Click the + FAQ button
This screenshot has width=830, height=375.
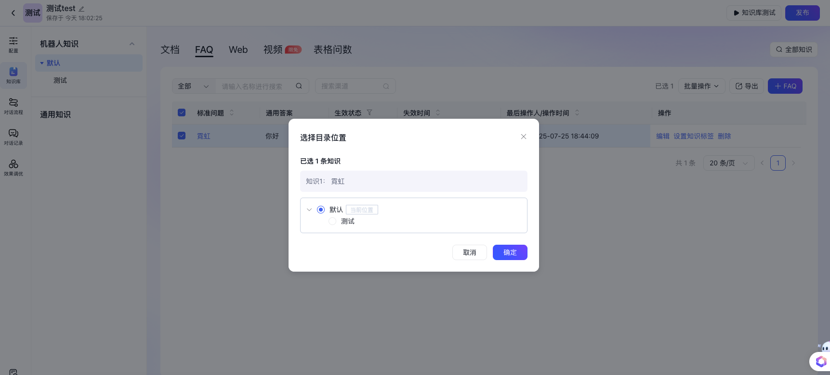pos(785,86)
